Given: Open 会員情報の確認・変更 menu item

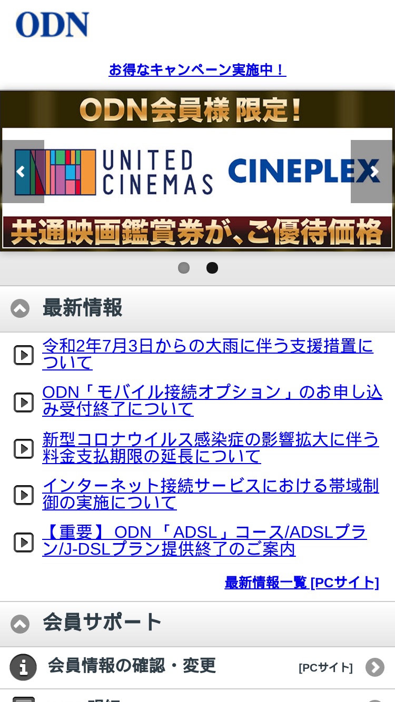Looking at the screenshot, I should click(x=197, y=667).
